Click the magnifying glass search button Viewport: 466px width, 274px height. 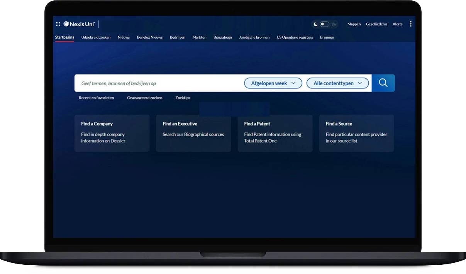pos(383,83)
